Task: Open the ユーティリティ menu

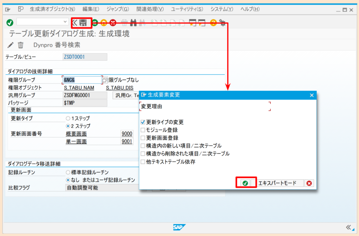Action: (187, 9)
